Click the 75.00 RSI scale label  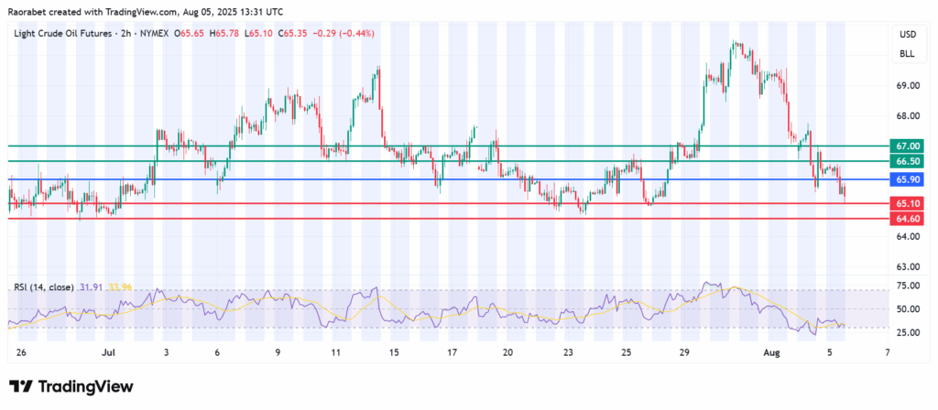[x=907, y=286]
